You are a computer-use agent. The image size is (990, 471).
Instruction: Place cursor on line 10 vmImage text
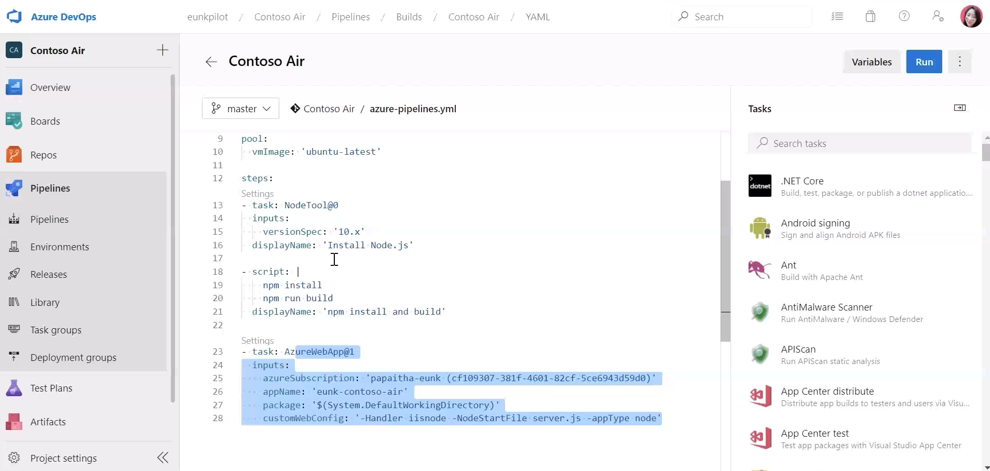[317, 152]
